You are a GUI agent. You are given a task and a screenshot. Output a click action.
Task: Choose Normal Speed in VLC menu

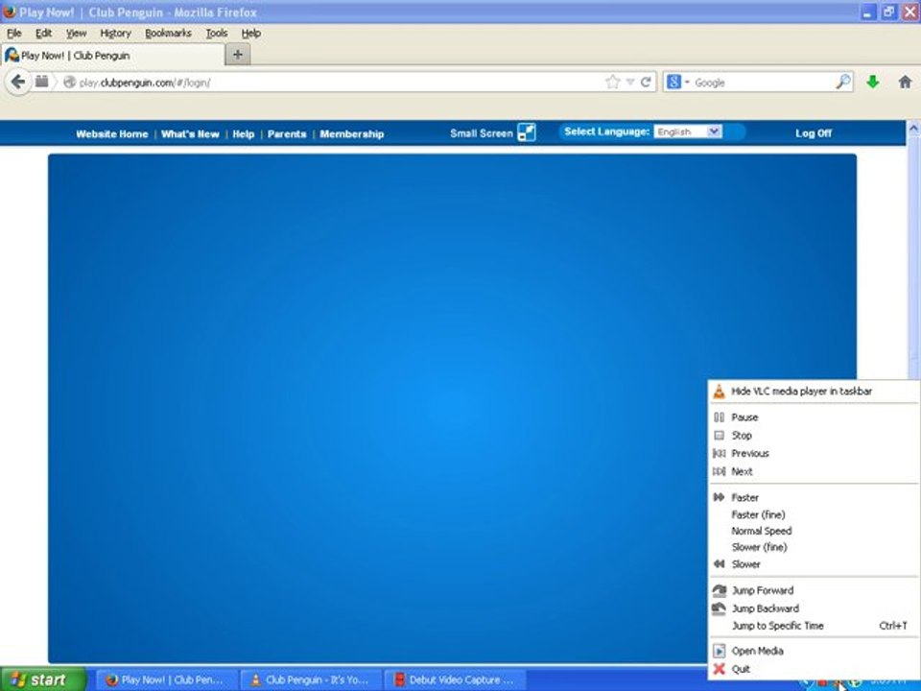point(761,531)
